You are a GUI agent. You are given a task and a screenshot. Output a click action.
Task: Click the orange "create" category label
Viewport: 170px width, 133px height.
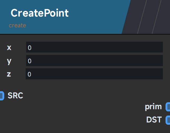coord(17,25)
